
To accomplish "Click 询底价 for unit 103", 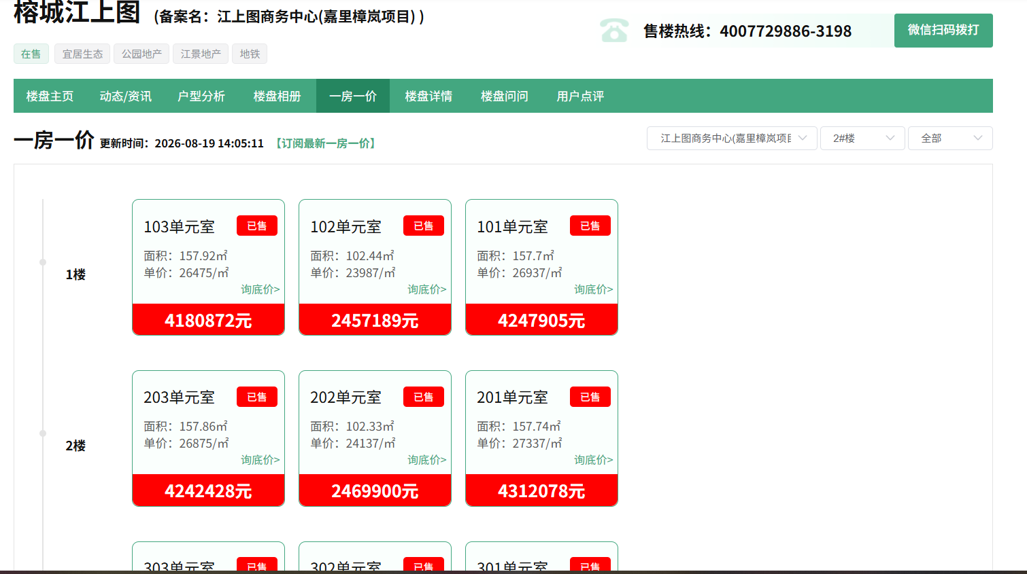I will 260,289.
